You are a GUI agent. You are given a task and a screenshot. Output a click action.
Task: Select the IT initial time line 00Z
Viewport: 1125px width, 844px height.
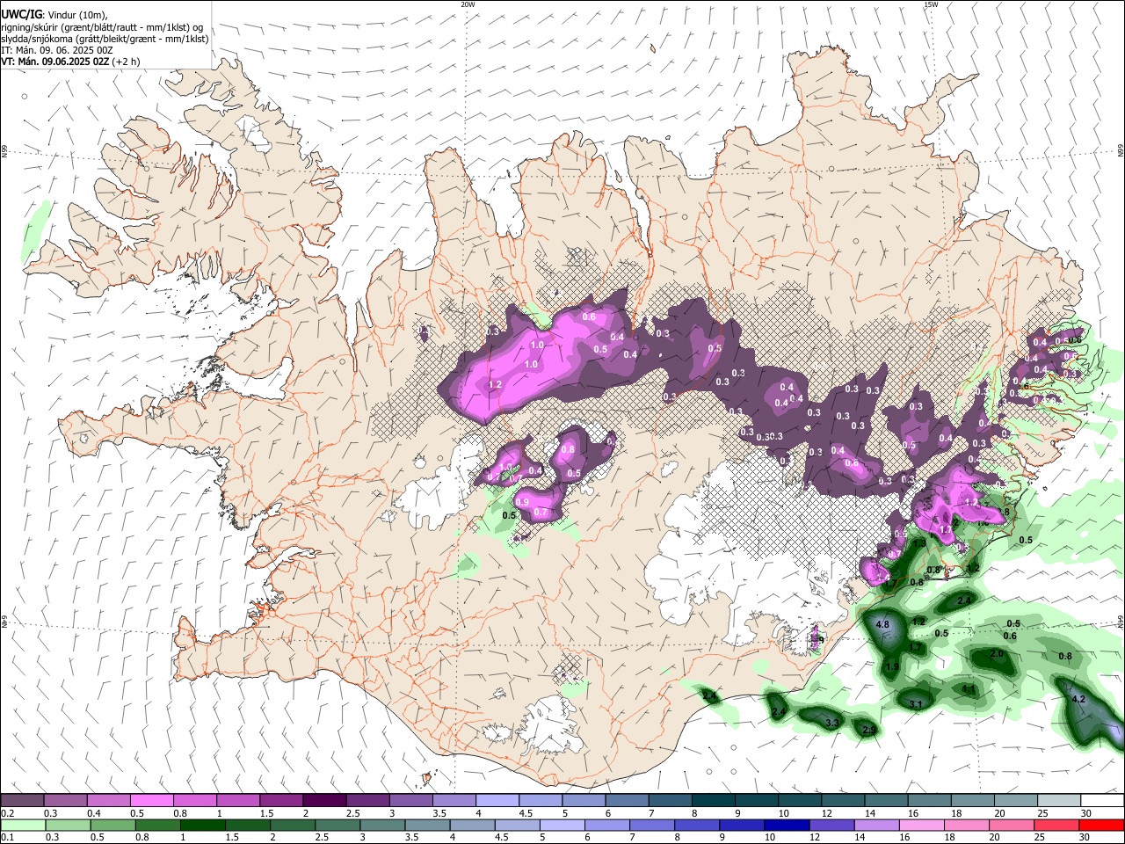57,50
